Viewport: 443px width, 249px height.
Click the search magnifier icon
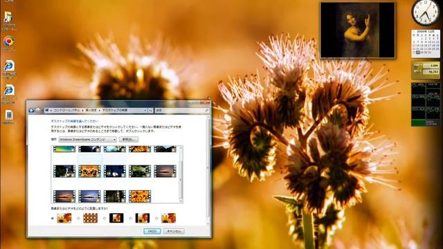point(206,111)
